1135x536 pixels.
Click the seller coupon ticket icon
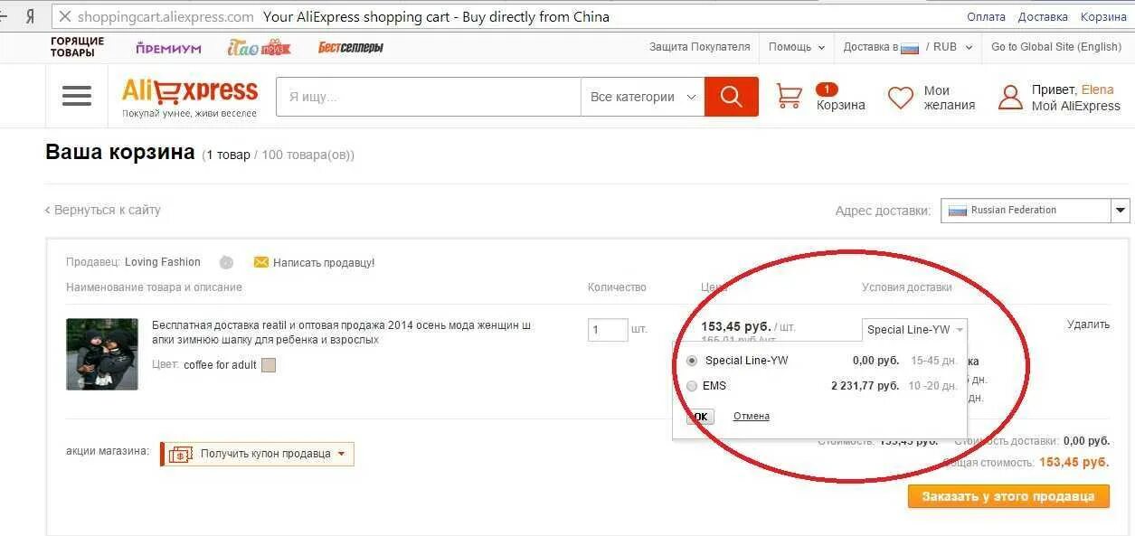tap(181, 454)
